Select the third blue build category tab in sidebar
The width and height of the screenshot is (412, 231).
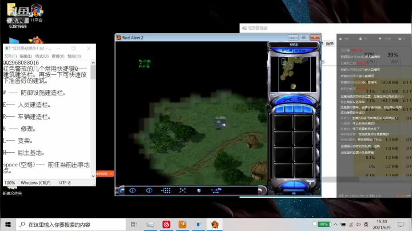coord(298,109)
